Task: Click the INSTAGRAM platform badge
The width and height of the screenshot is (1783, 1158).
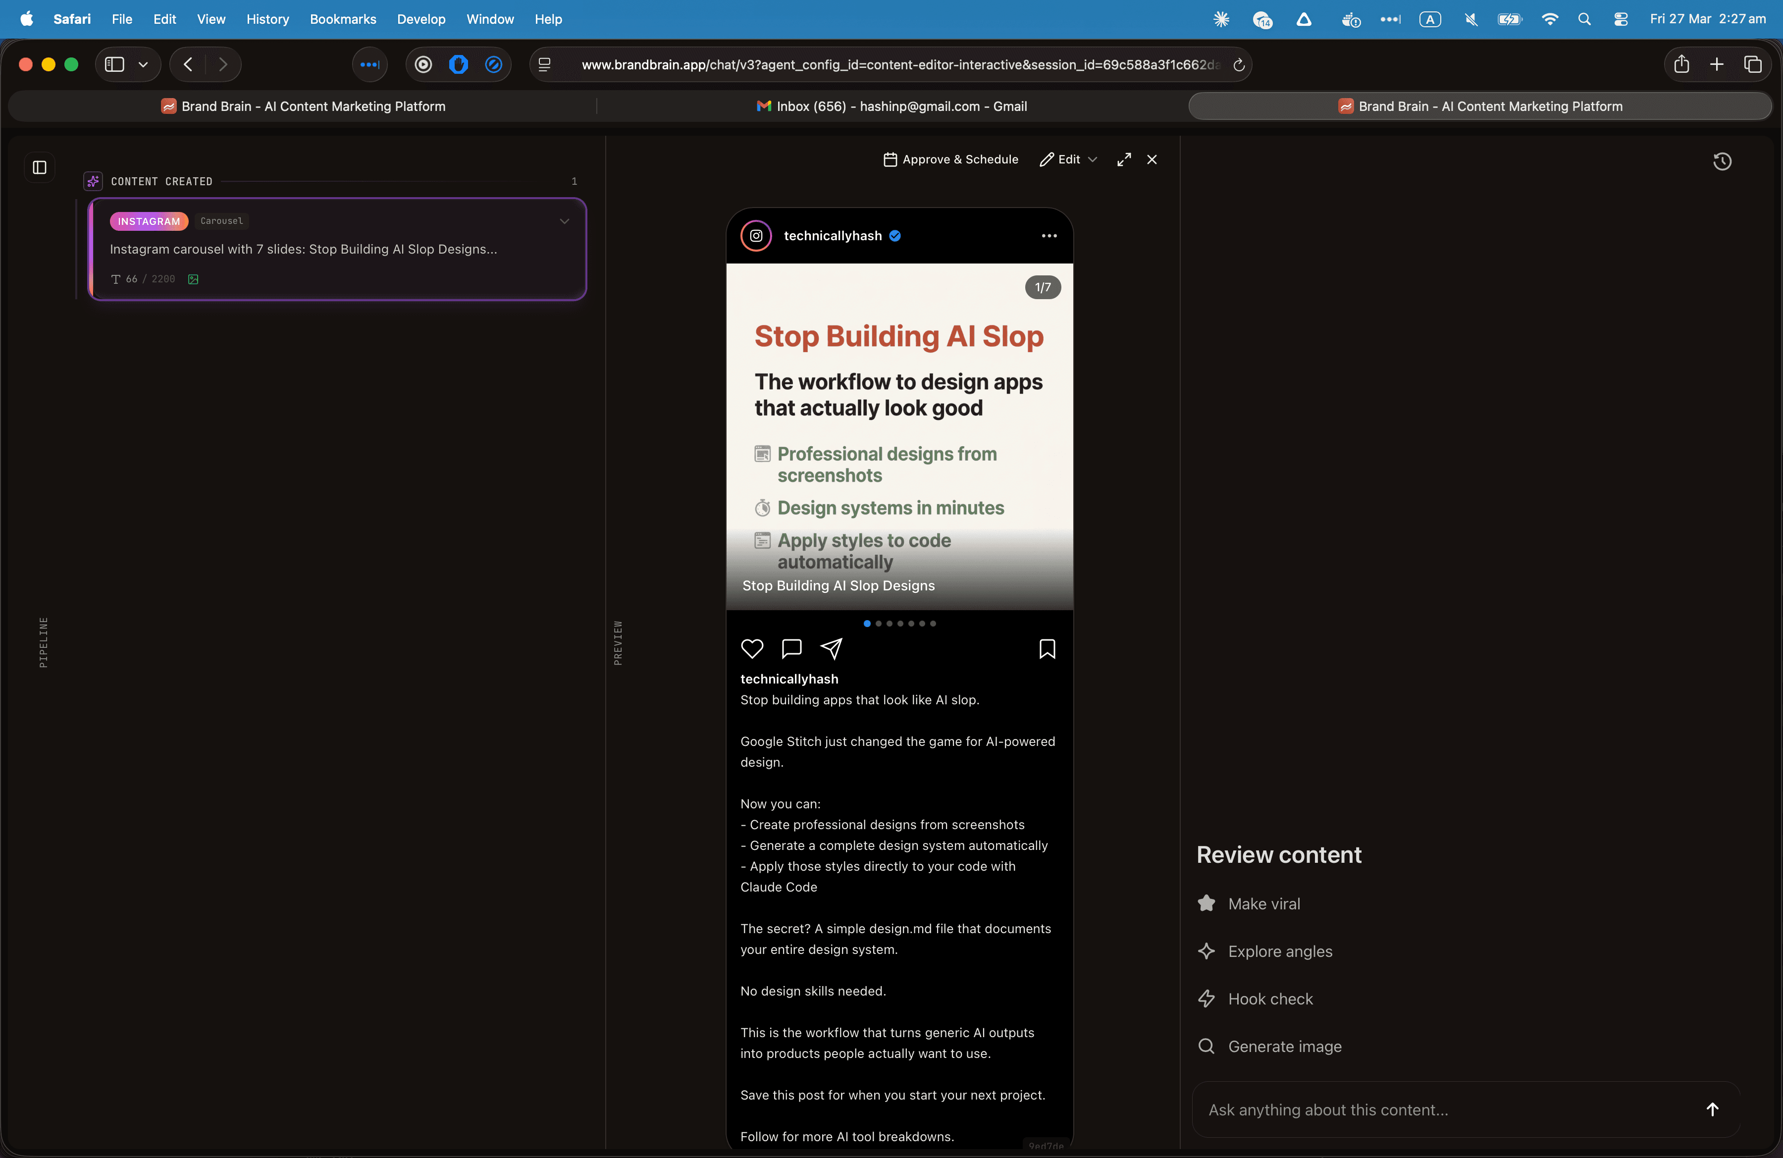Action: pos(148,221)
